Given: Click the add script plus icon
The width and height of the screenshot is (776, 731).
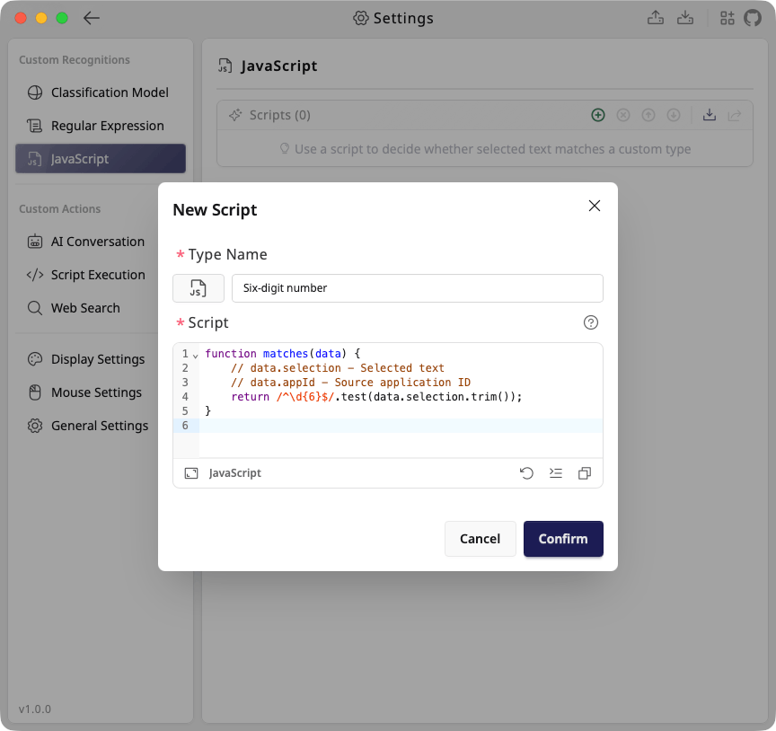Looking at the screenshot, I should 598,115.
